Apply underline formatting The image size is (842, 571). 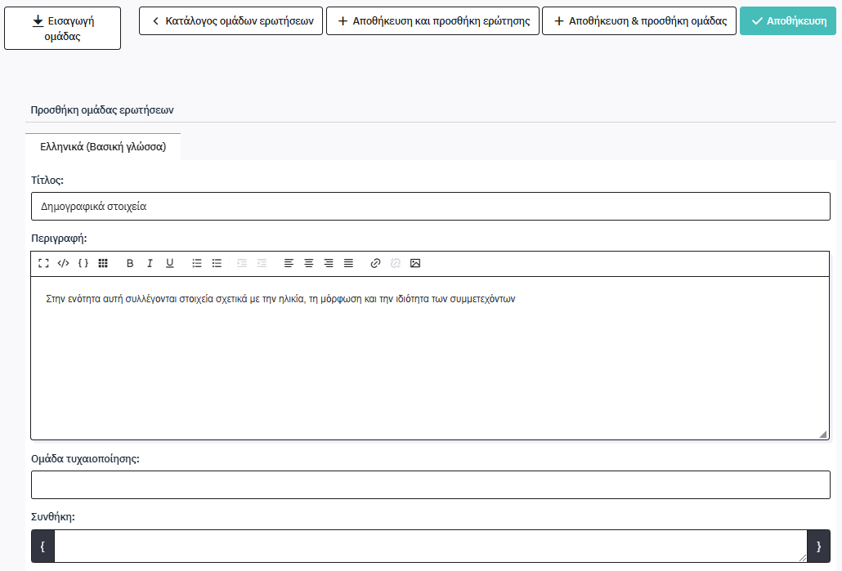[x=170, y=263]
